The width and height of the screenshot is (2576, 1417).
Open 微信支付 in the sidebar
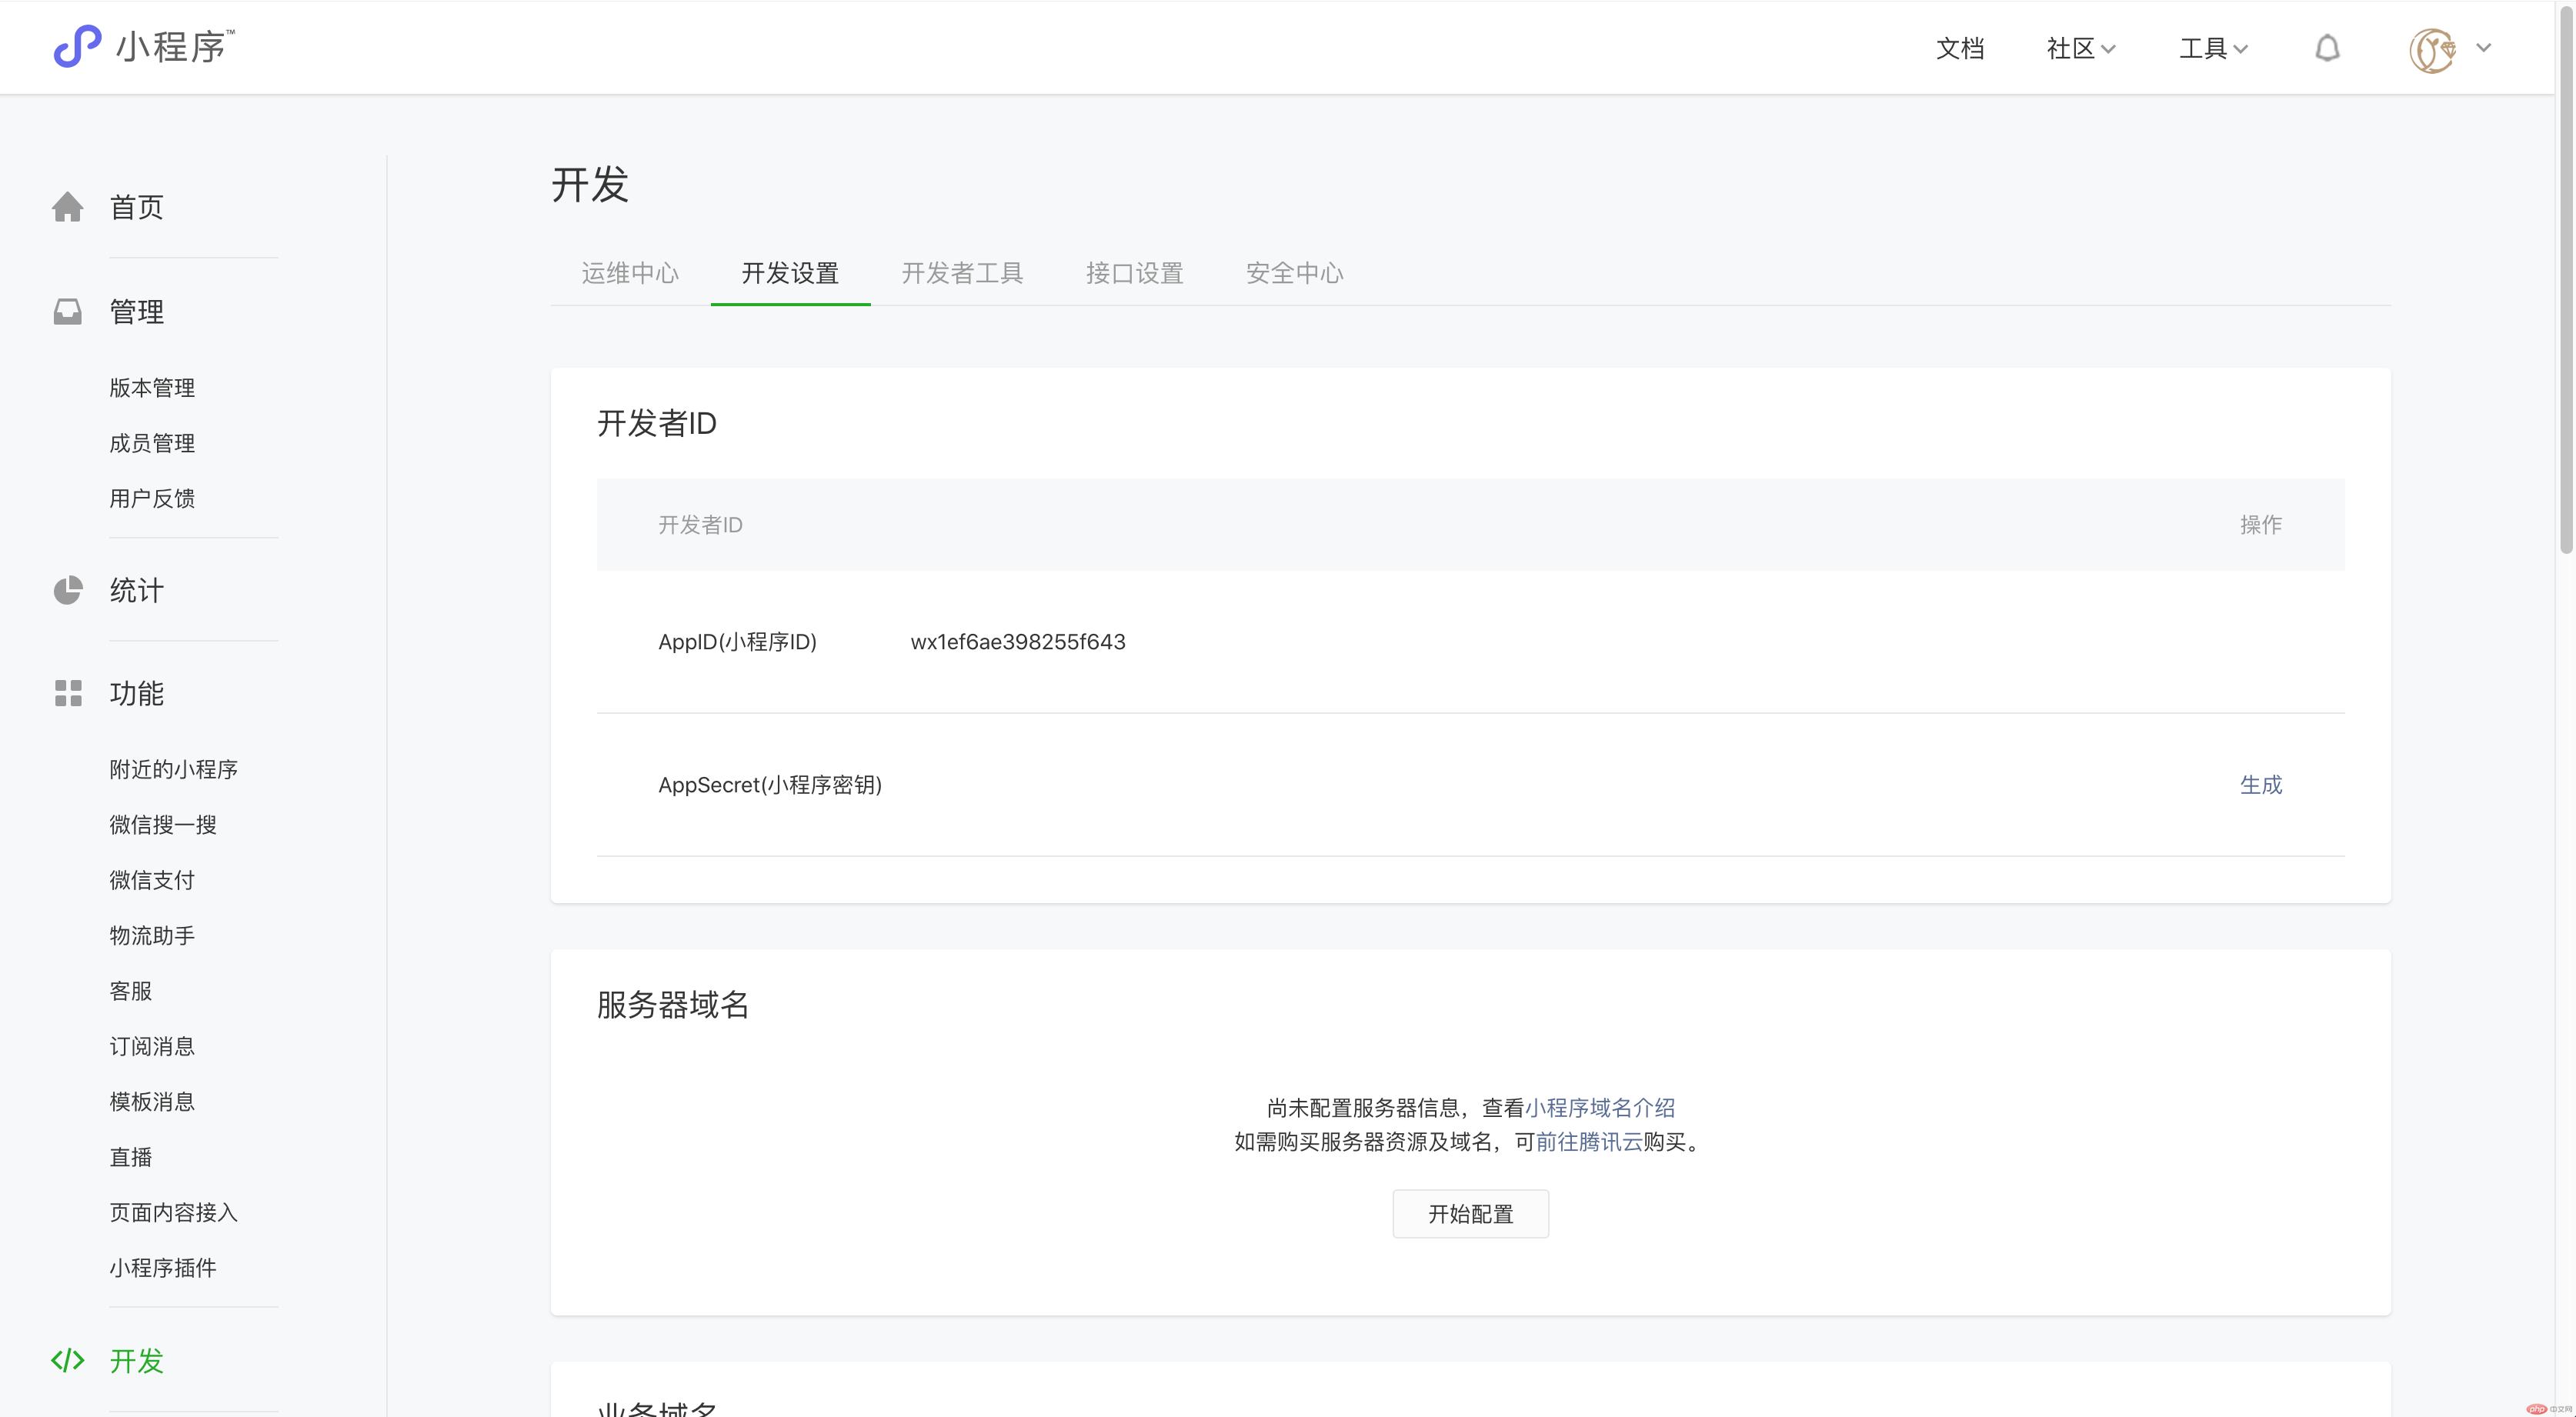tap(152, 880)
